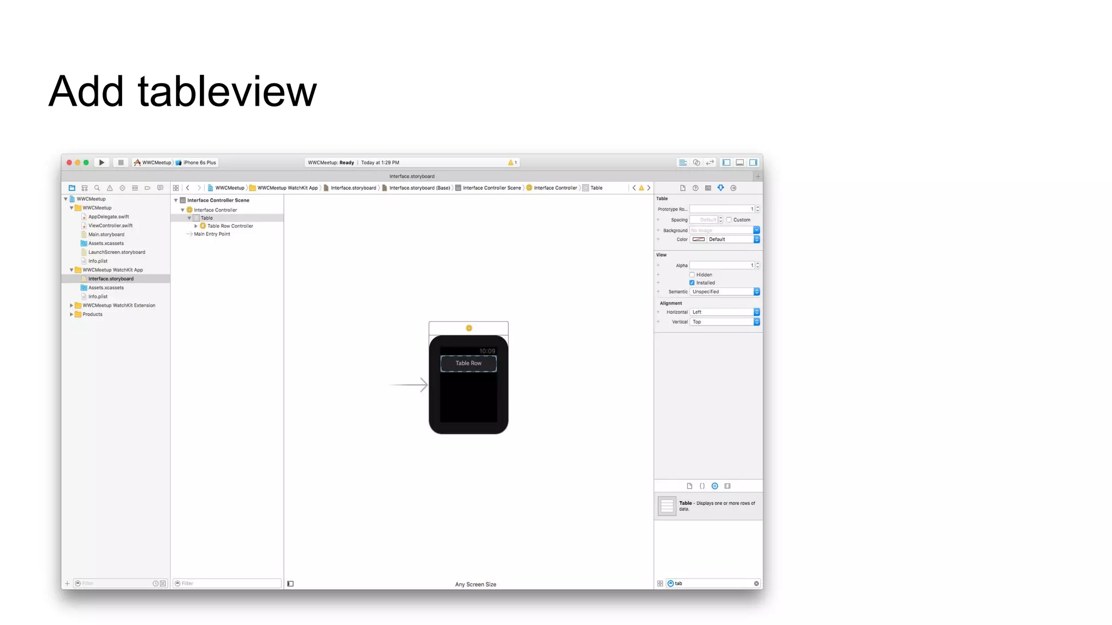Select AppDelegate.swift in navigator

click(109, 216)
